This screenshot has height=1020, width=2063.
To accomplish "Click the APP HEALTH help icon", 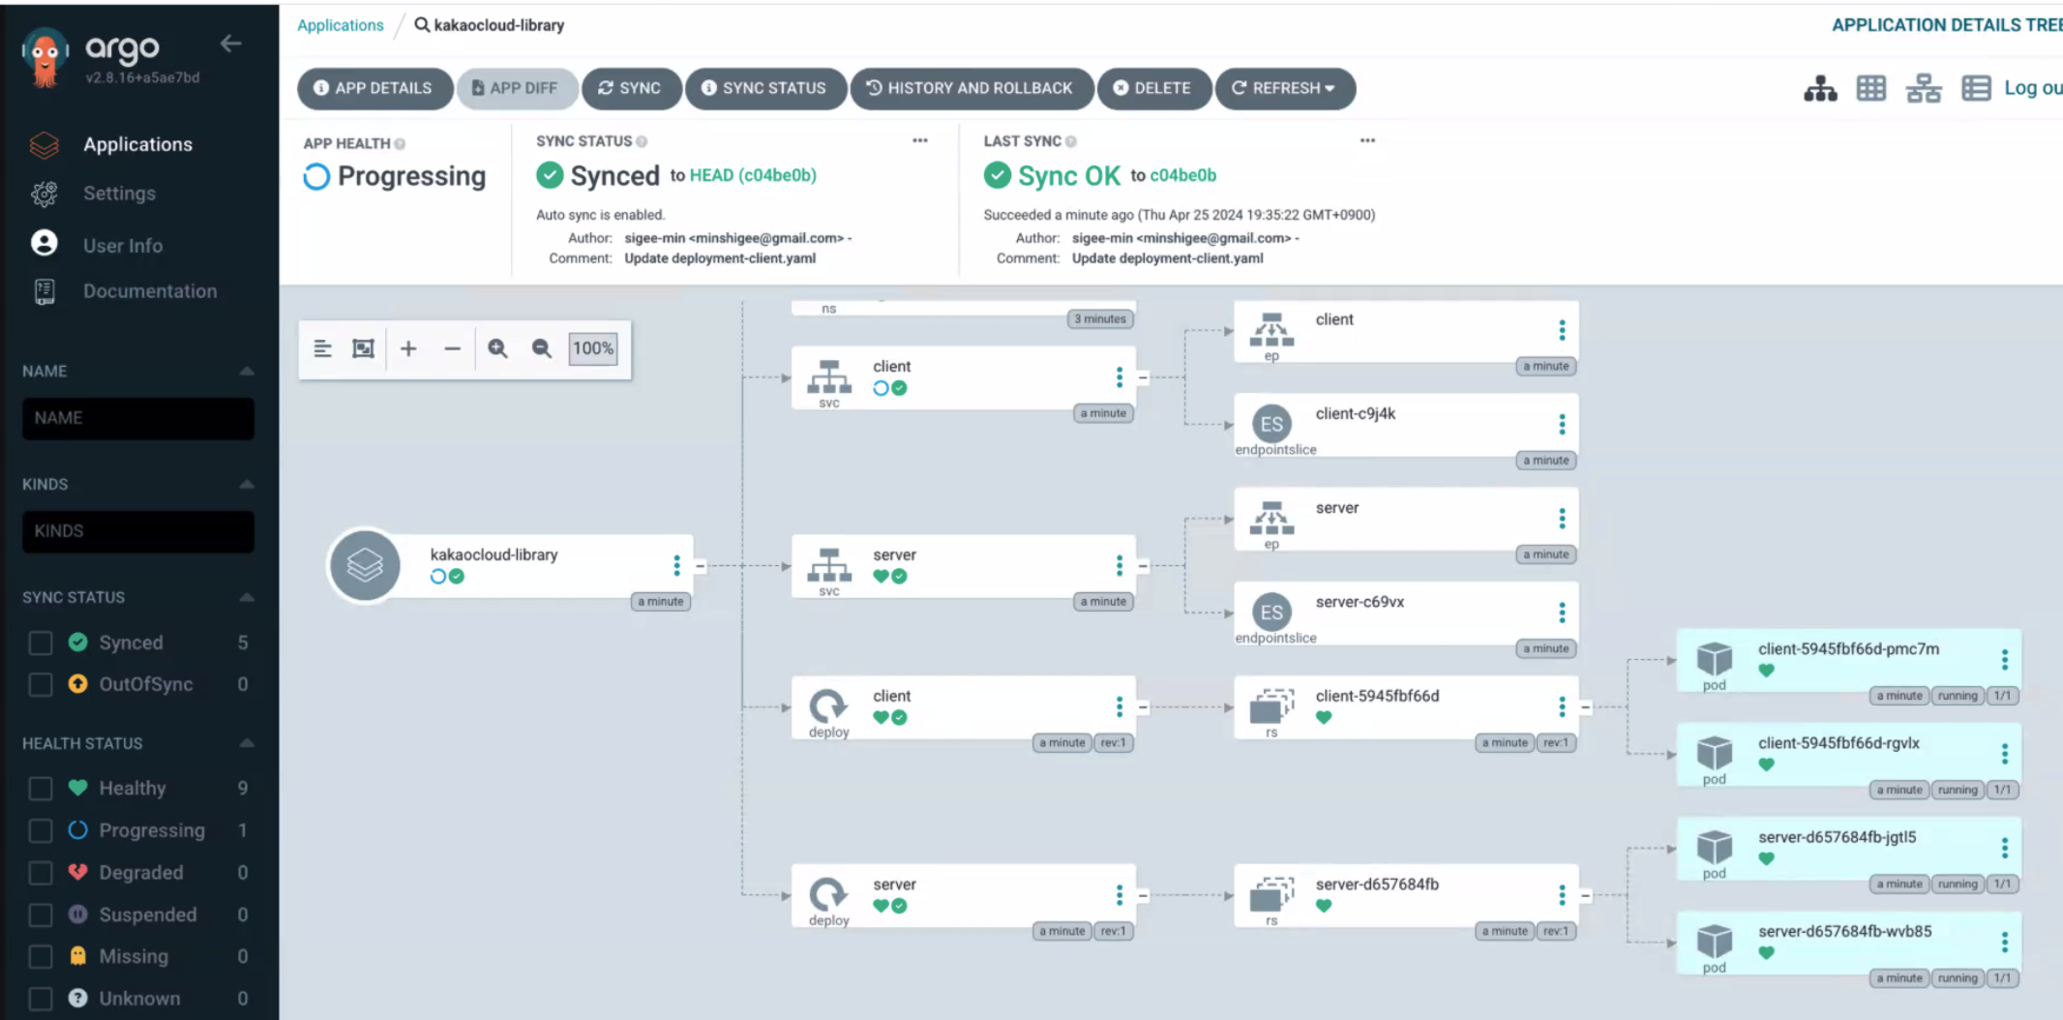I will coord(400,144).
